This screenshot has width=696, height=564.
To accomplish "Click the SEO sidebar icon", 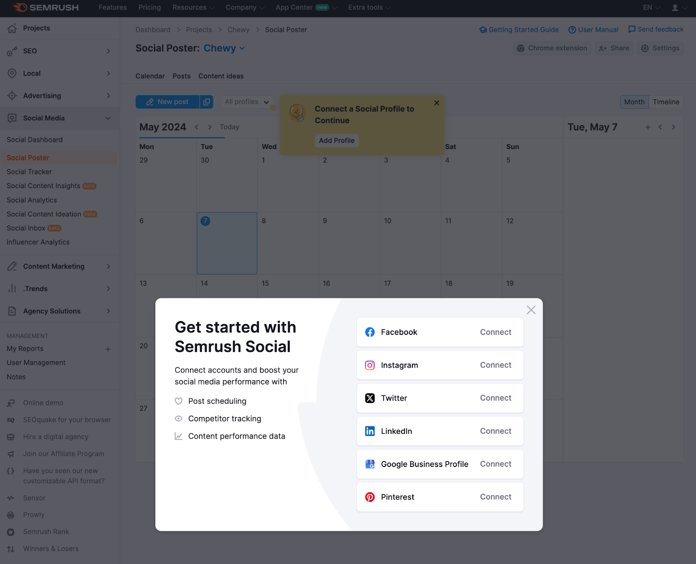I will pyautogui.click(x=12, y=51).
